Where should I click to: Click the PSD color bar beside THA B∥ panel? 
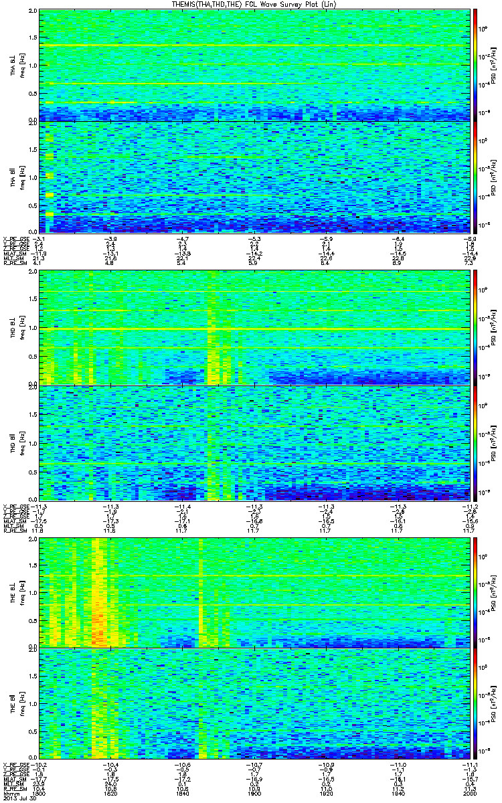476,177
